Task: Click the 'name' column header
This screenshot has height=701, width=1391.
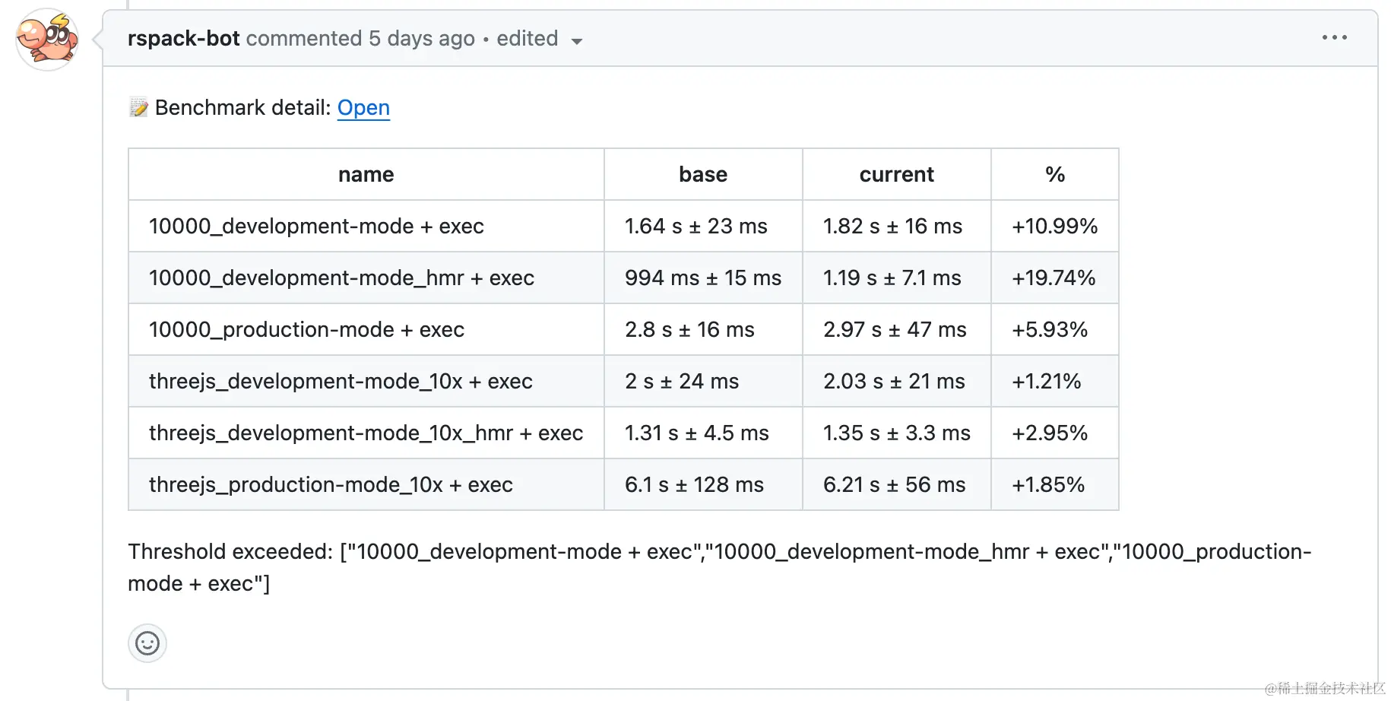Action: pos(366,174)
